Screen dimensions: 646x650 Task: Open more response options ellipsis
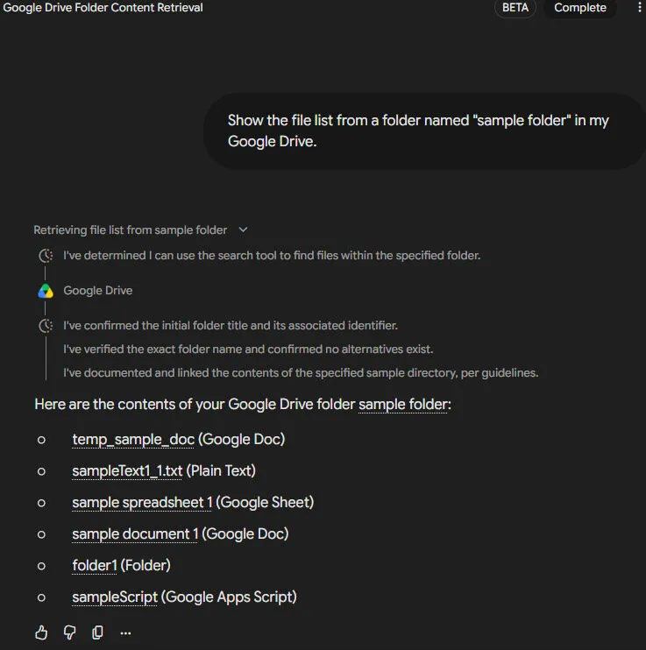pyautogui.click(x=125, y=633)
